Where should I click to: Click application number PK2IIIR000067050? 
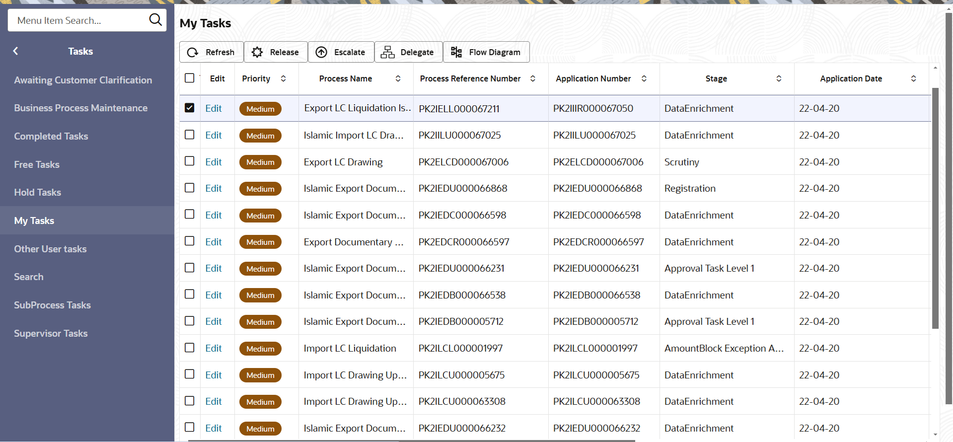(593, 108)
